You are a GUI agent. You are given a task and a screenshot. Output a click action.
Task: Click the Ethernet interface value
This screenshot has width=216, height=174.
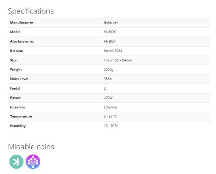coord(111,107)
